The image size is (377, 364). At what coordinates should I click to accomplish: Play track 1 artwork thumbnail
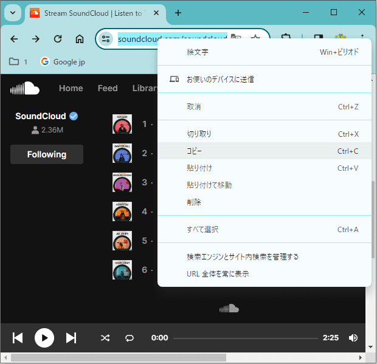point(122,124)
